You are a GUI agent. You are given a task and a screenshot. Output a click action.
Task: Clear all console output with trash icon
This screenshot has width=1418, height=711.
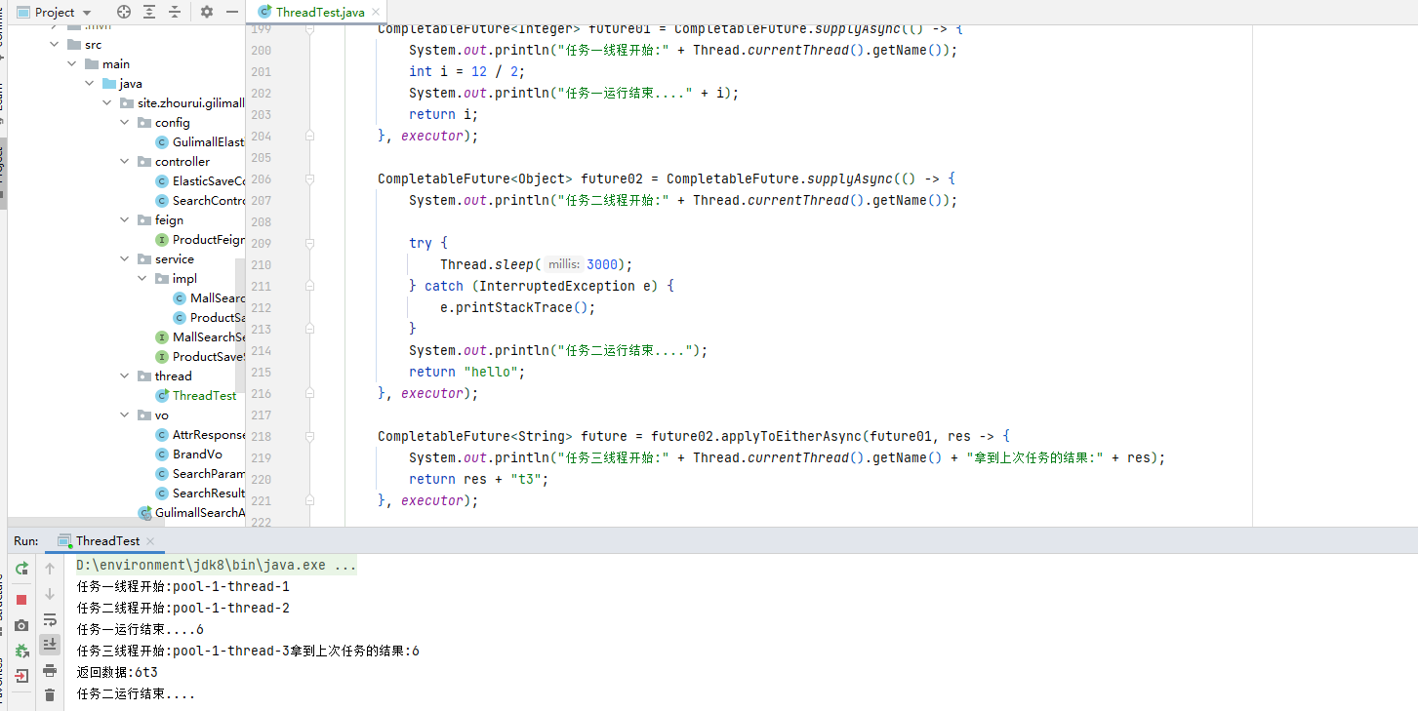pyautogui.click(x=50, y=695)
